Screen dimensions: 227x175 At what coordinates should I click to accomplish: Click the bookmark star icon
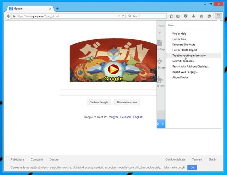pos(171,16)
